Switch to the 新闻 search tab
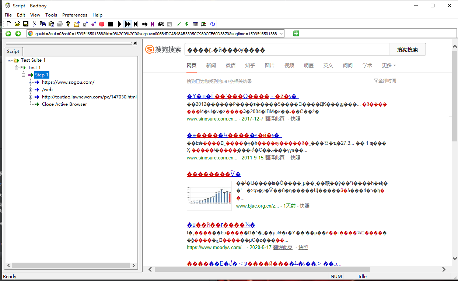 (211, 65)
